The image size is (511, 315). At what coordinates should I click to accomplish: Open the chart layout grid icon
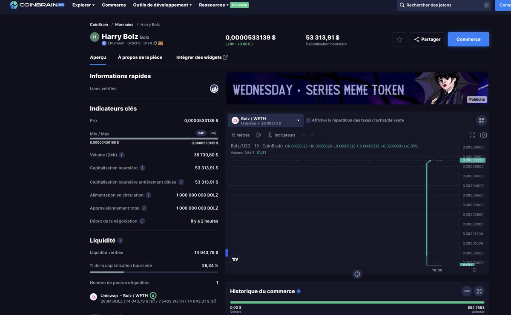coord(482,120)
